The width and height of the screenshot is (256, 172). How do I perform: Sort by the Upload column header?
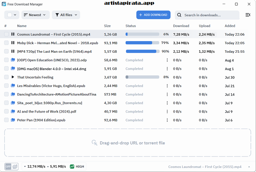coord(204,26)
